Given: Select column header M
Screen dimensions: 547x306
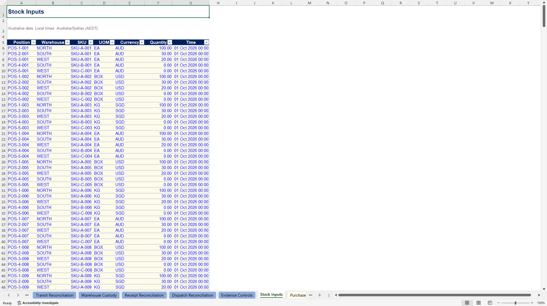Looking at the screenshot, I should (310, 3).
